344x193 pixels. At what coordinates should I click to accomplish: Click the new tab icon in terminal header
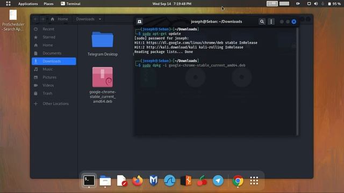pos(140,21)
